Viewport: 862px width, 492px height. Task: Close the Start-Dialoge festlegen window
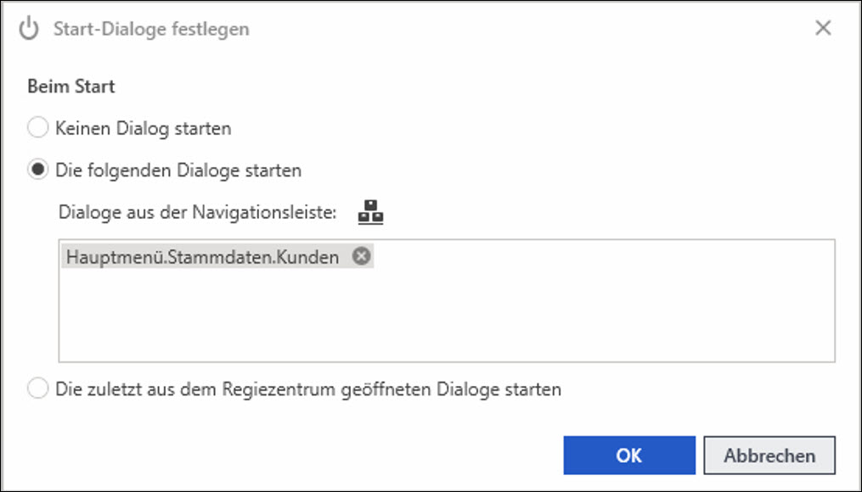tap(823, 28)
